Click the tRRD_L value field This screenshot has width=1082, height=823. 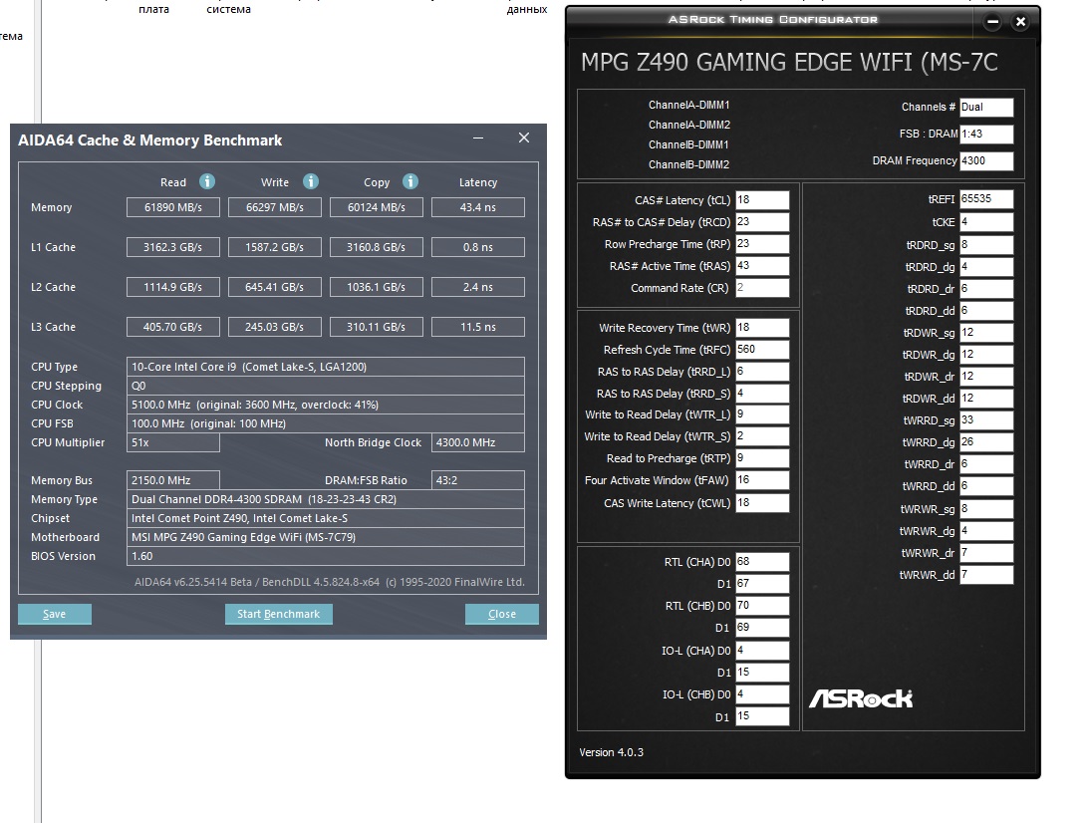pos(762,372)
